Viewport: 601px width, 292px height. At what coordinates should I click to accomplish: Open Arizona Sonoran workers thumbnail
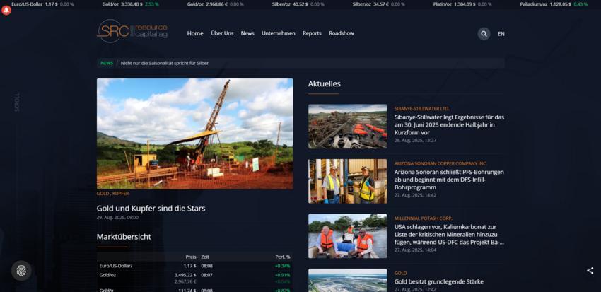click(x=347, y=181)
